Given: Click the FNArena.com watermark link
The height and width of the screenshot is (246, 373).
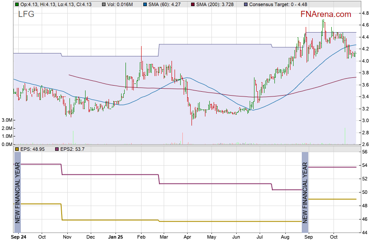Looking at the screenshot, I should tap(326, 14).
